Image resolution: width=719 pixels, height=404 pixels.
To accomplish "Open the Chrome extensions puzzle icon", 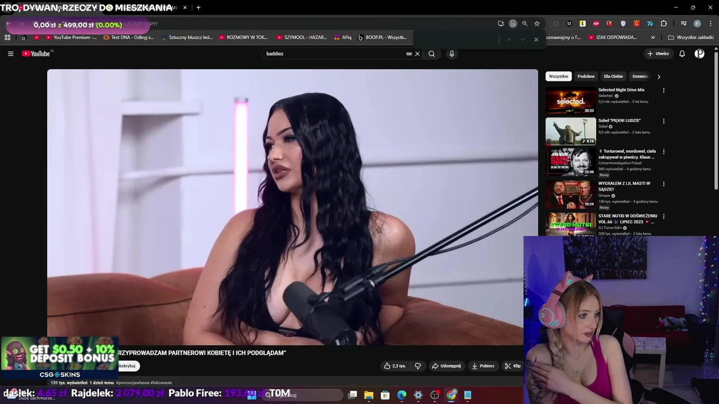I will 663,24.
